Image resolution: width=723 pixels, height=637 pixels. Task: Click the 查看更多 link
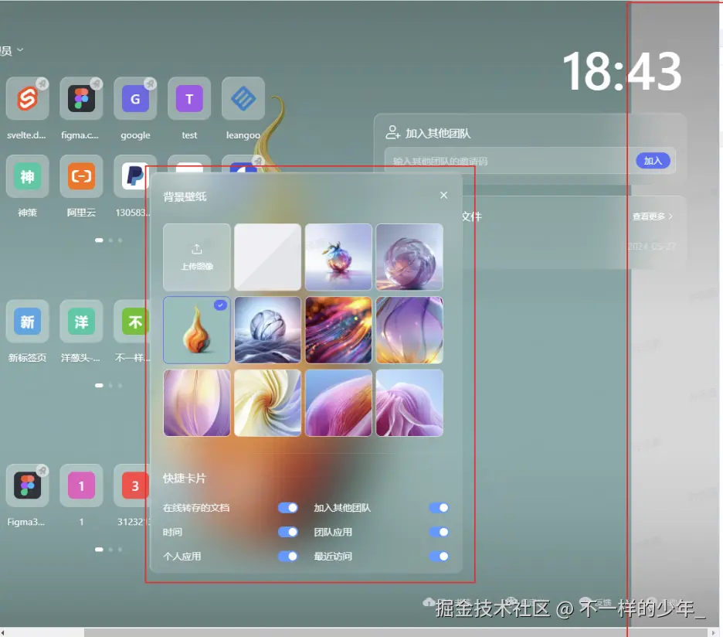650,216
